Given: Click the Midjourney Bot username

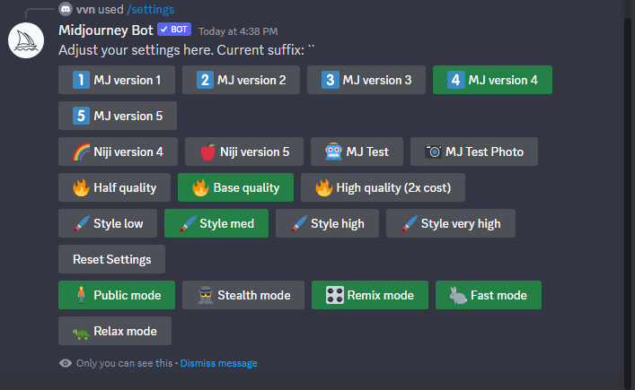Looking at the screenshot, I should 106,30.
